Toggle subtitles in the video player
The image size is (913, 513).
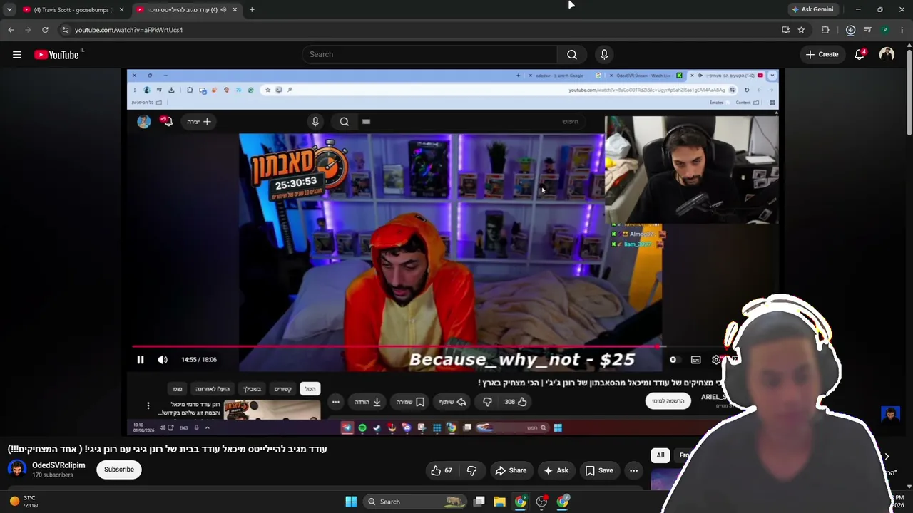click(x=696, y=360)
